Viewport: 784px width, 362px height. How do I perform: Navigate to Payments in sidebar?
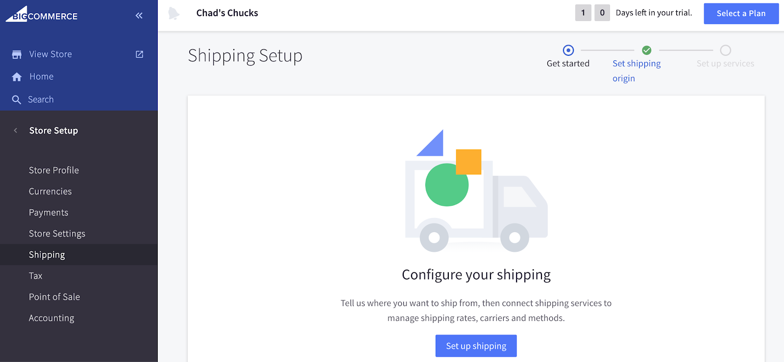(x=49, y=213)
